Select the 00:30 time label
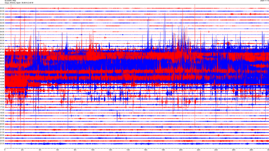Screen dimensions: 269x151 click(2, 11)
